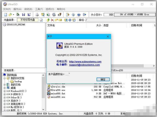The width and height of the screenshot is (157, 117).
Task: Expand the 封装应用(G:) drive node
Action: click(x=5, y=104)
